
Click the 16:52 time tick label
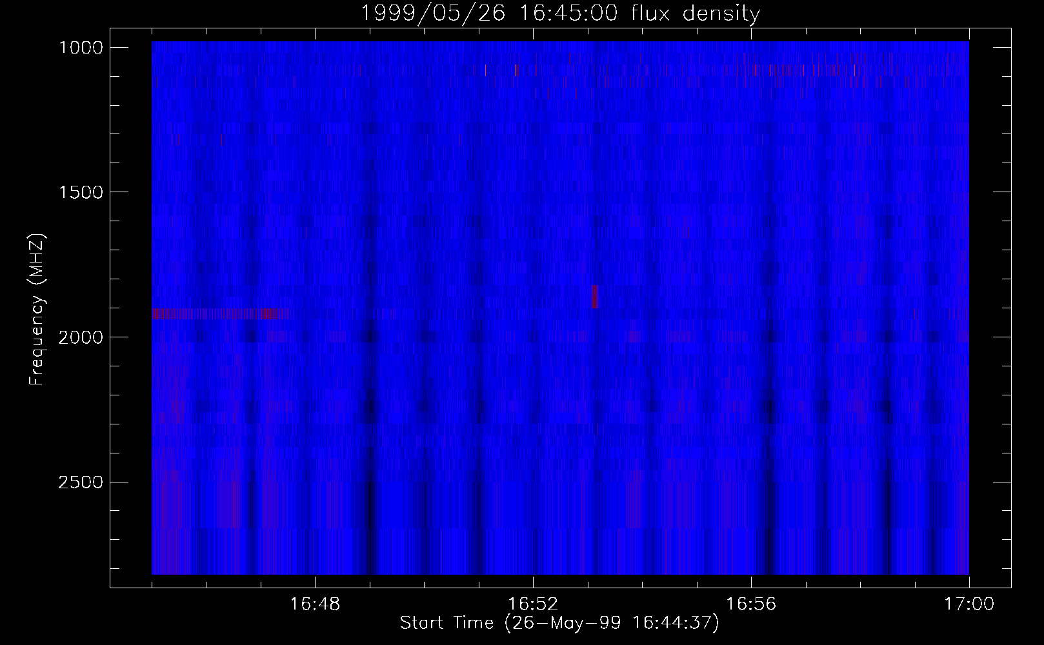[533, 604]
